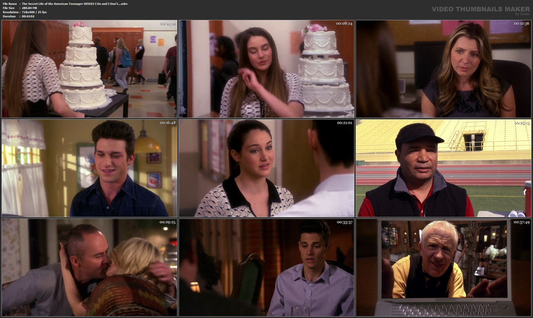Open the thumbnail stamped 00:08:24
This screenshot has height=318, width=533.
click(266, 69)
